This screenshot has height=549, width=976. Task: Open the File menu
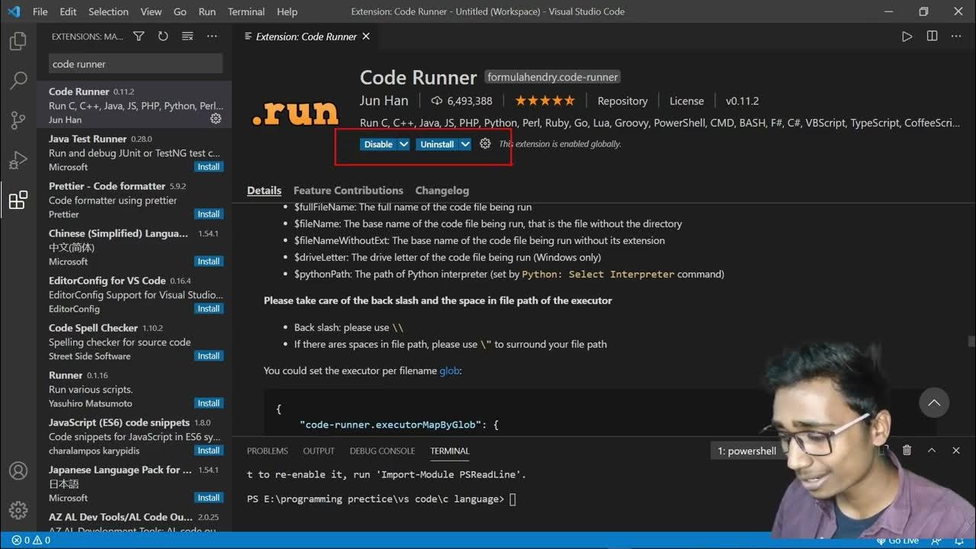40,11
